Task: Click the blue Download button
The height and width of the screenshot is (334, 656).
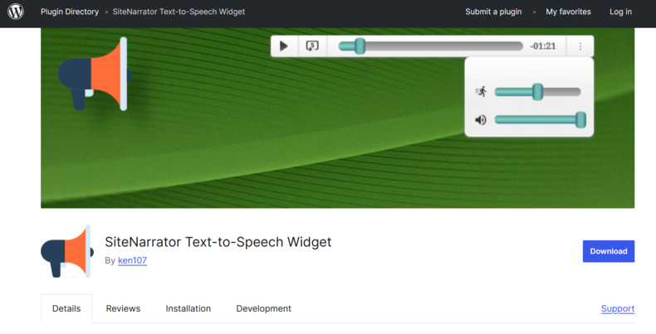Action: click(x=609, y=251)
